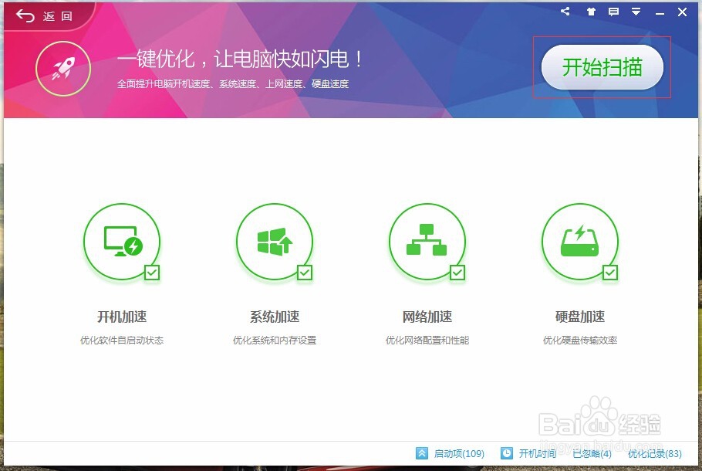Uncheck the 网络加速 checkbox
The width and height of the screenshot is (702, 471).
click(457, 273)
